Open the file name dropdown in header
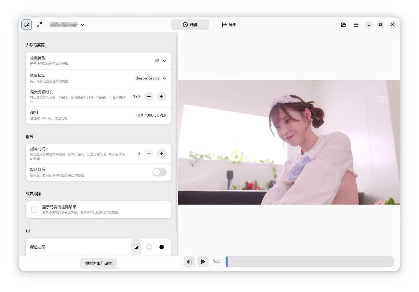Image resolution: width=419 pixels, height=292 pixels. click(82, 25)
